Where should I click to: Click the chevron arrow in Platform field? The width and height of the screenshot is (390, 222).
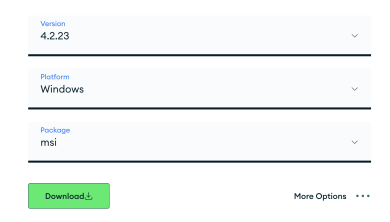click(354, 89)
